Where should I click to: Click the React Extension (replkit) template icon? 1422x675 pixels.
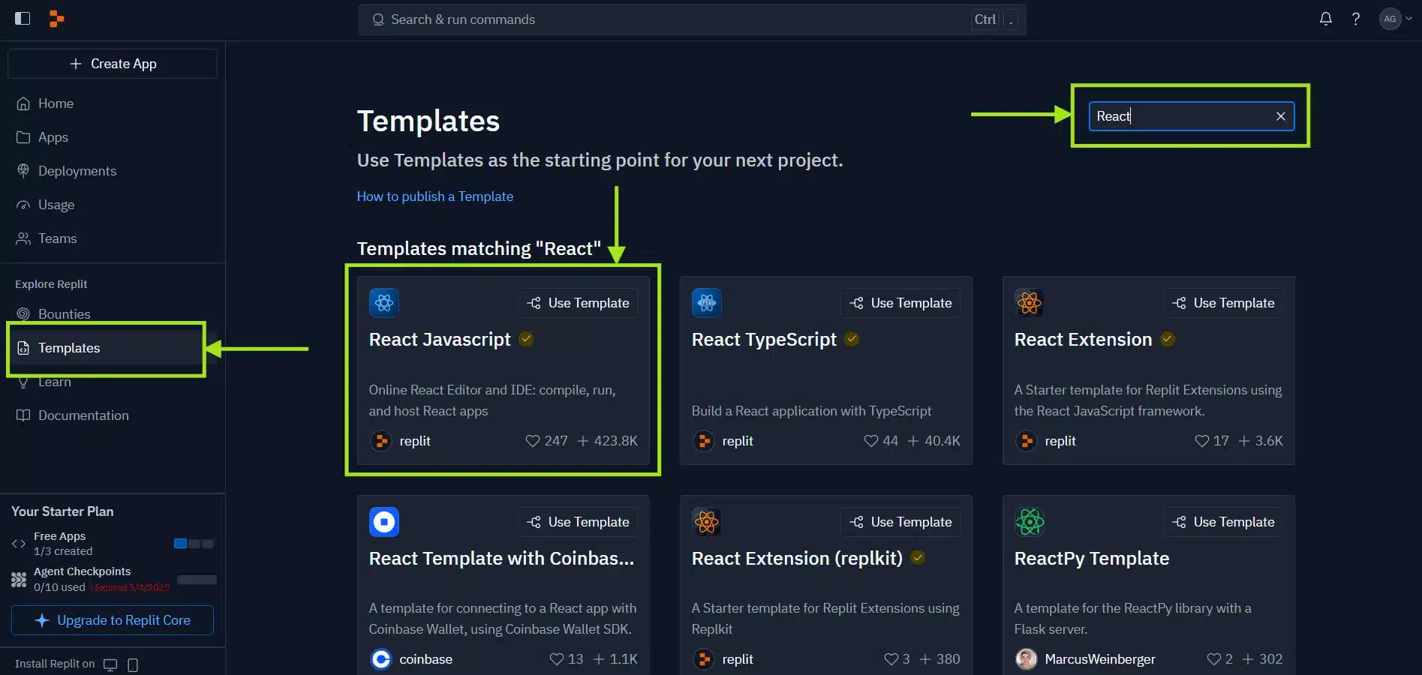coord(707,522)
